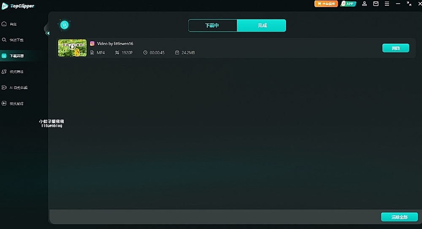422x229 pixels.
Task: Restore the window with the shrink arrows icon
Action: tap(409, 4)
